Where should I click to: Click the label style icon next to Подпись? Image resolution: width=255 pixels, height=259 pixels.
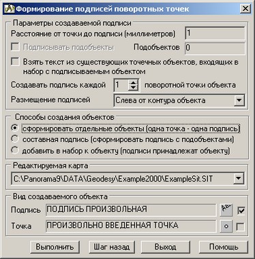(226, 210)
